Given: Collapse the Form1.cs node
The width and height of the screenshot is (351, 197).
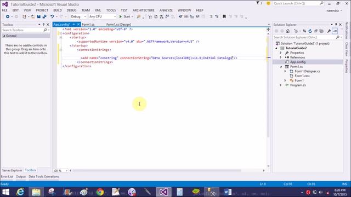Looking at the screenshot, I should (x=281, y=67).
